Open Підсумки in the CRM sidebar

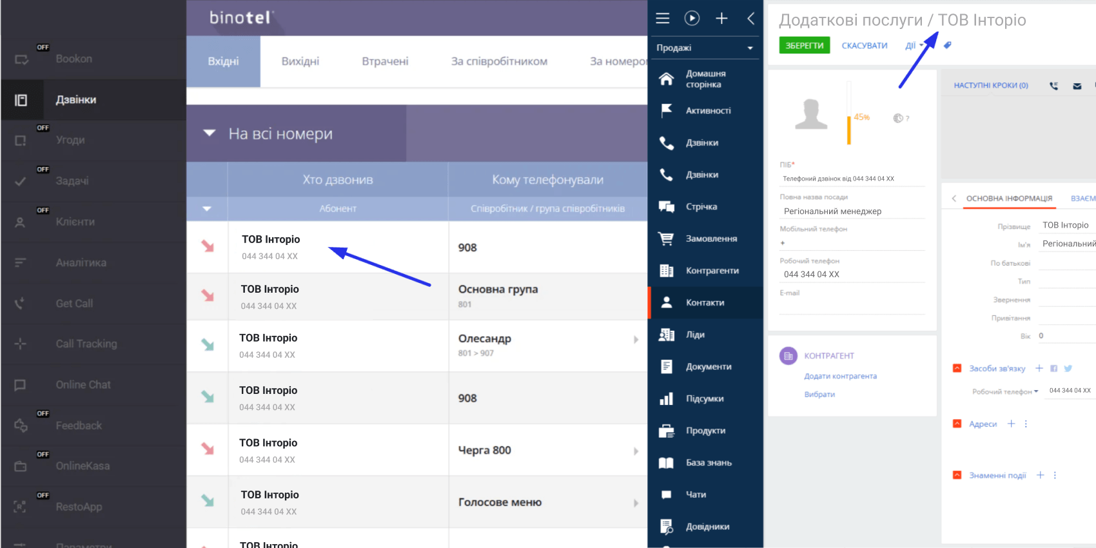click(705, 399)
